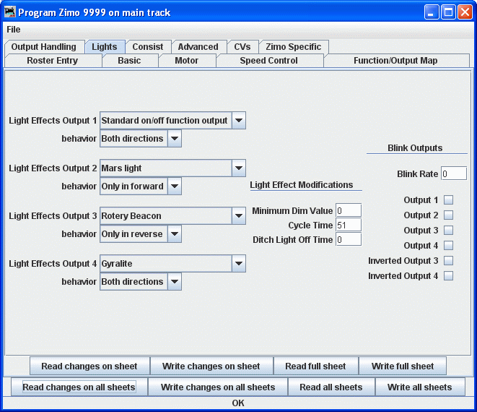The height and width of the screenshot is (412, 477).
Task: Minimize the Program Zimo window
Action: coord(432,12)
